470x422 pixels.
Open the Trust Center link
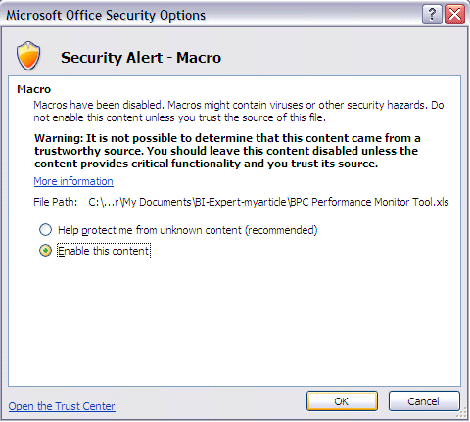(x=62, y=406)
